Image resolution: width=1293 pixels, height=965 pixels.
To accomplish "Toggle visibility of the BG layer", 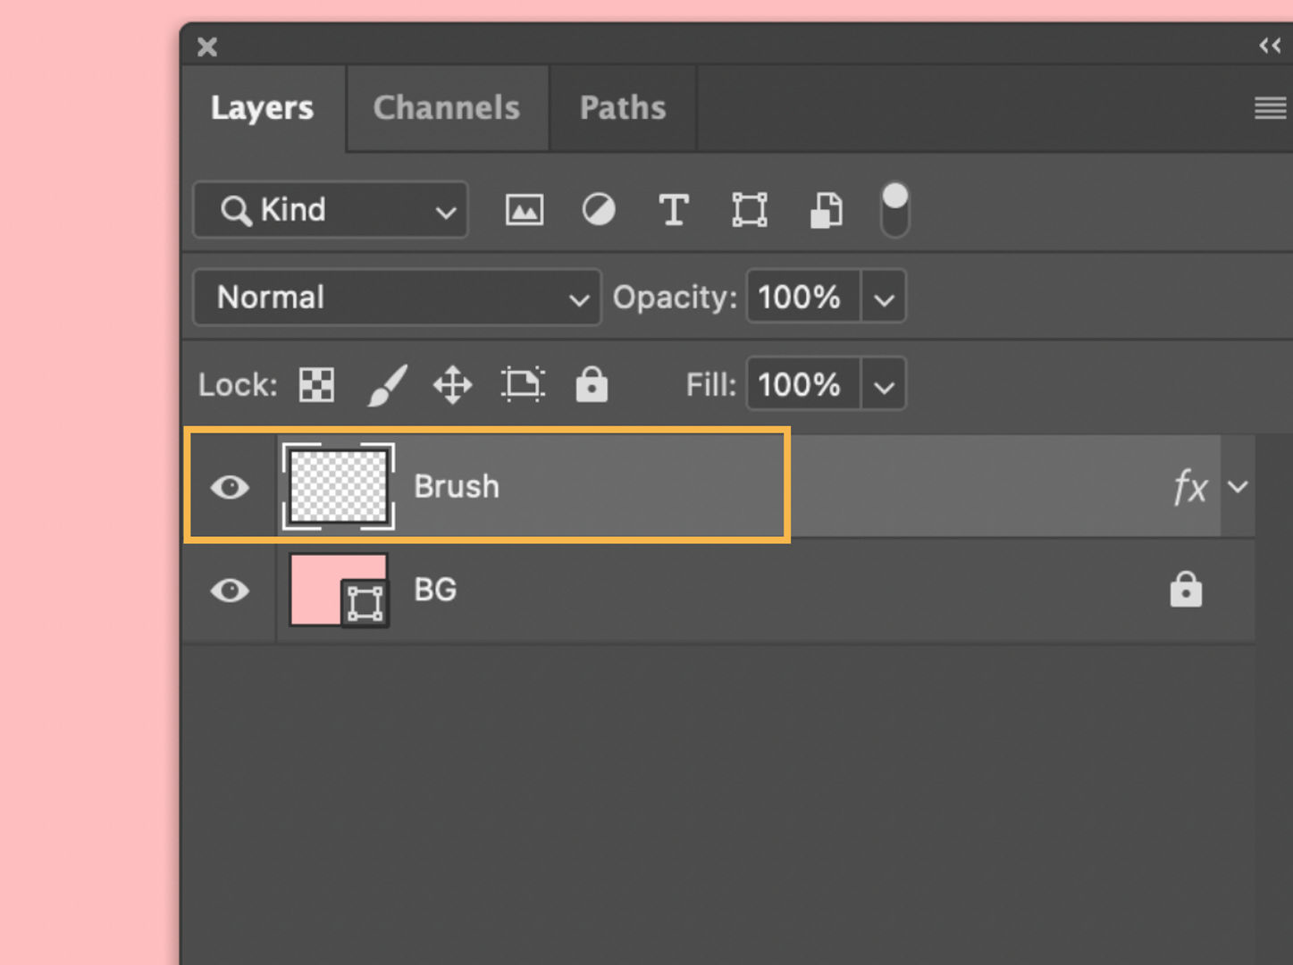I will pos(230,590).
